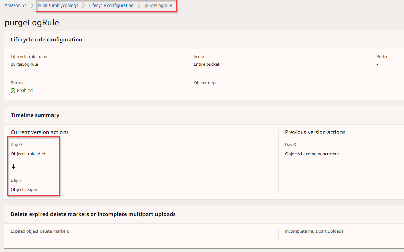Click the chevron before purgeLogRule breadcrumb

pyautogui.click(x=139, y=5)
